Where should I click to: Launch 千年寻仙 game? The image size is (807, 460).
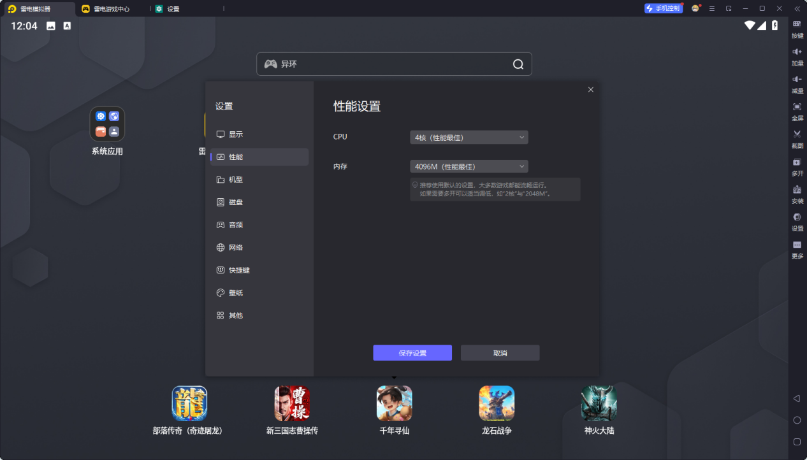point(394,411)
